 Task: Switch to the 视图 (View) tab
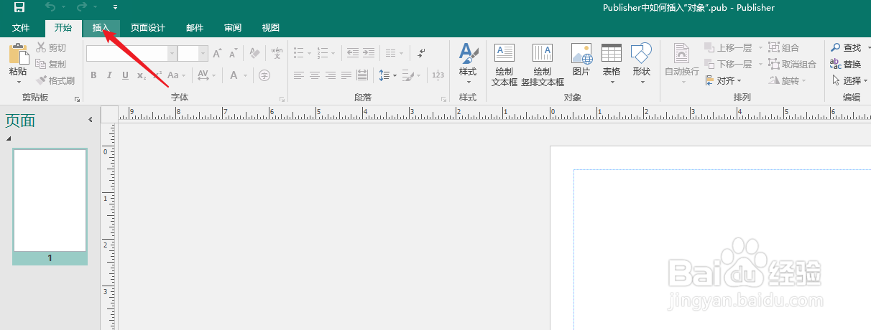[x=271, y=28]
